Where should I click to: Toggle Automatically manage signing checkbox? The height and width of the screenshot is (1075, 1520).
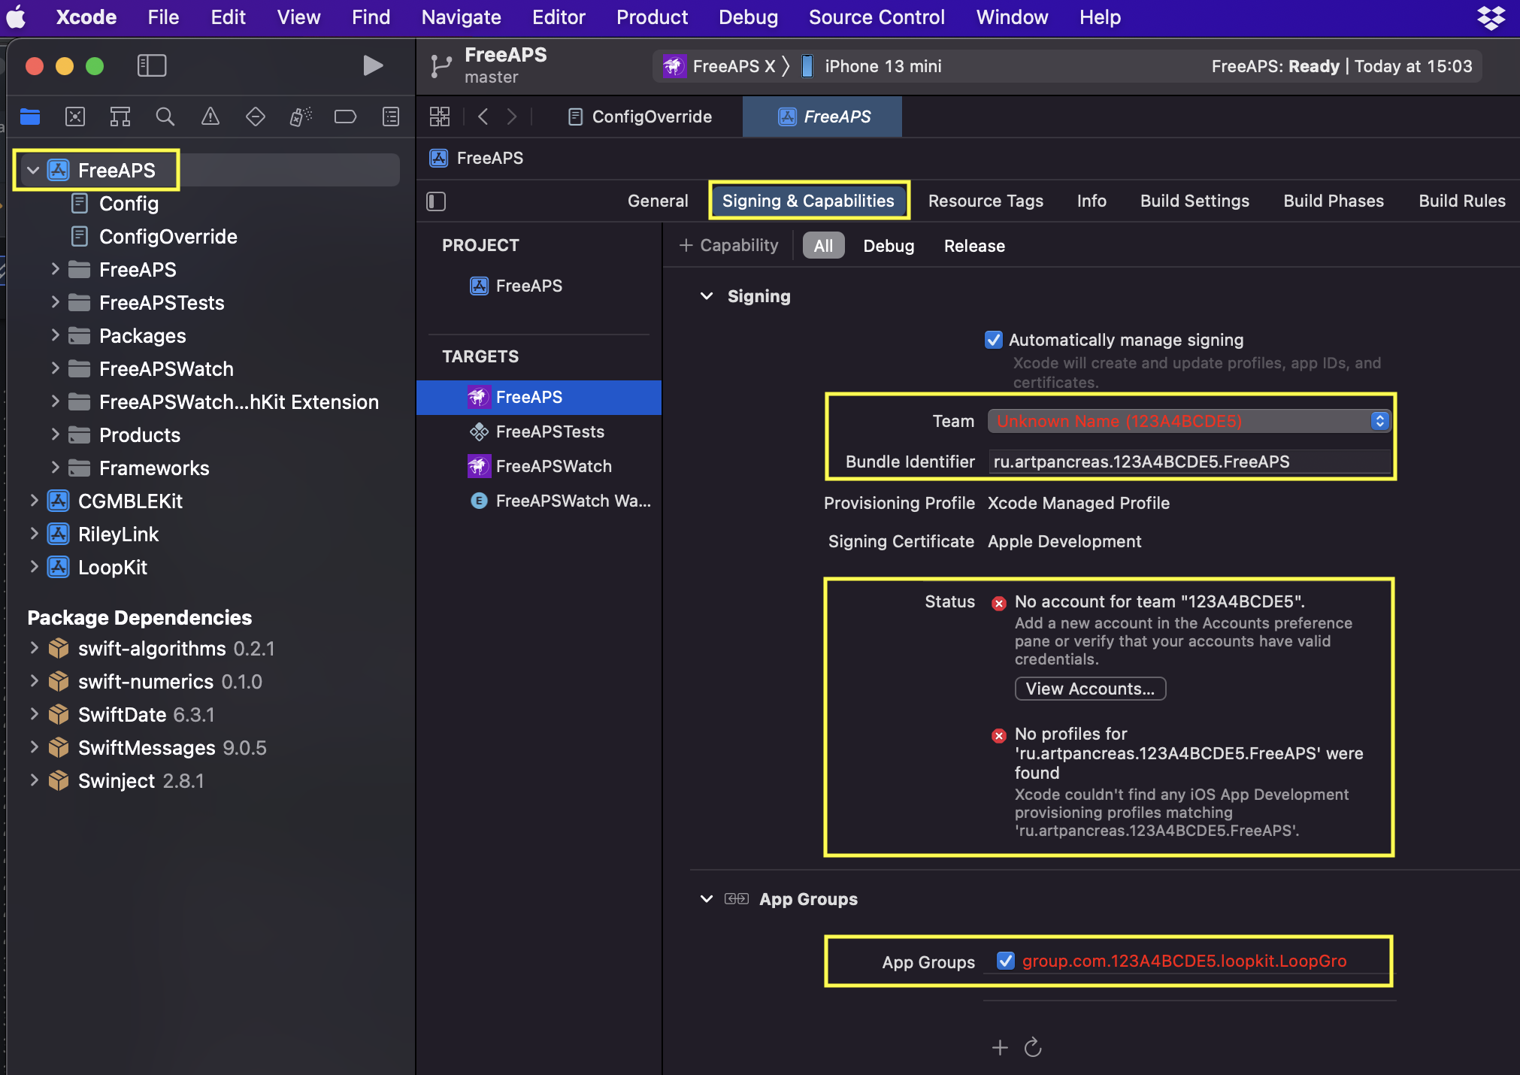pyautogui.click(x=994, y=340)
